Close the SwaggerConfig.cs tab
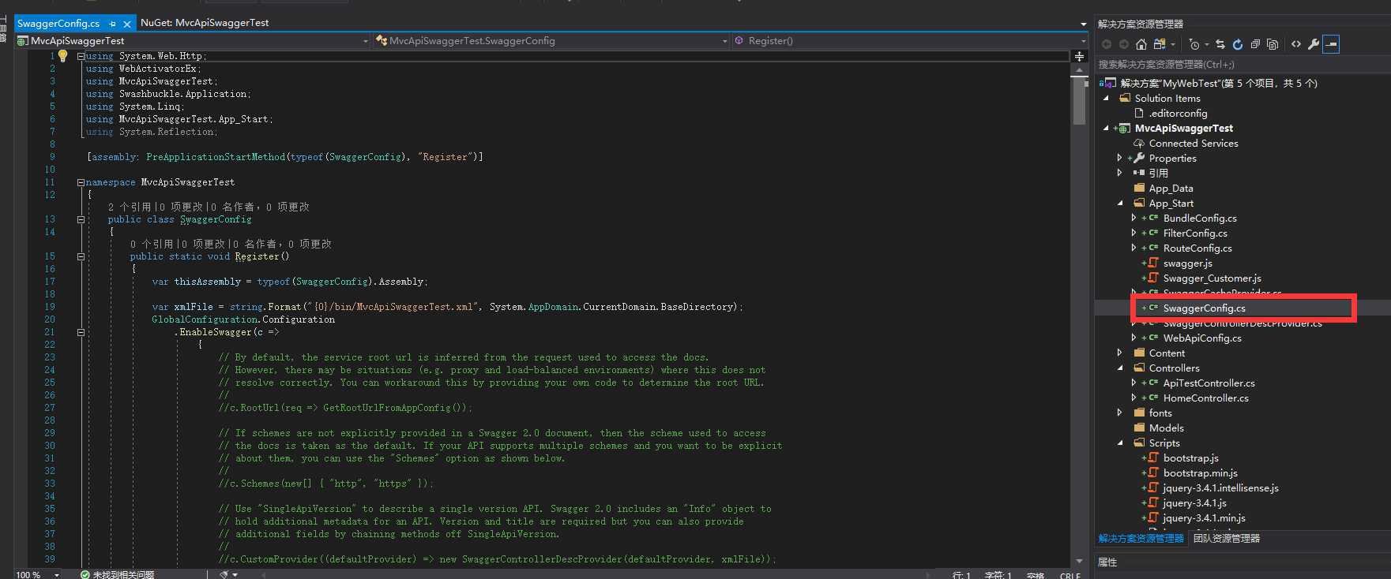The image size is (1391, 579). tap(127, 24)
